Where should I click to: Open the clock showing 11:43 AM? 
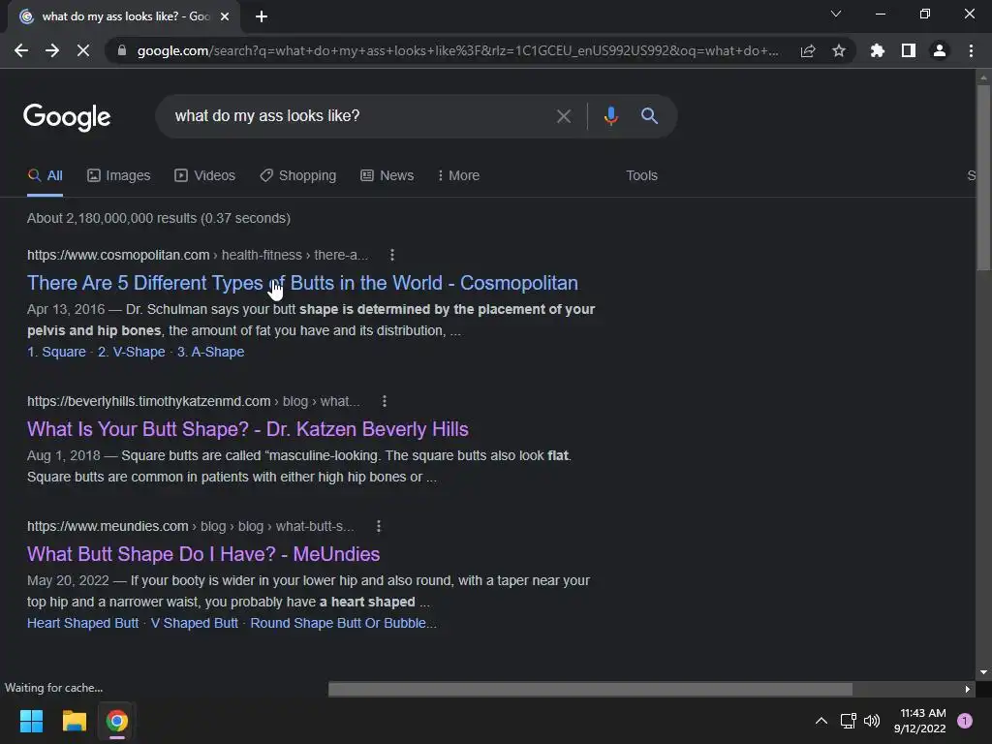[x=920, y=721]
